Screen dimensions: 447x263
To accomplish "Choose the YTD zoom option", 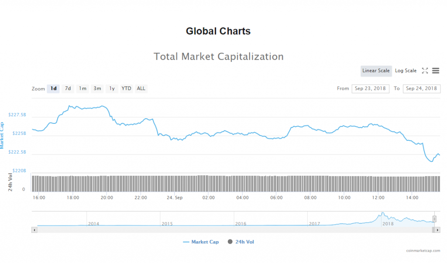I will (x=126, y=89).
